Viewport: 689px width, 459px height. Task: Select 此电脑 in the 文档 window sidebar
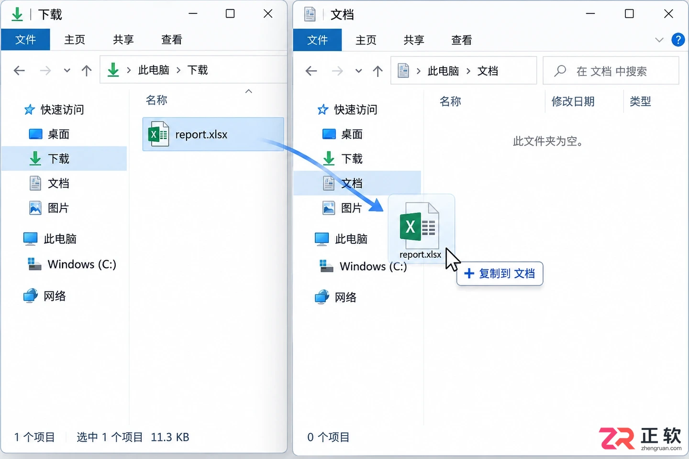click(x=341, y=239)
